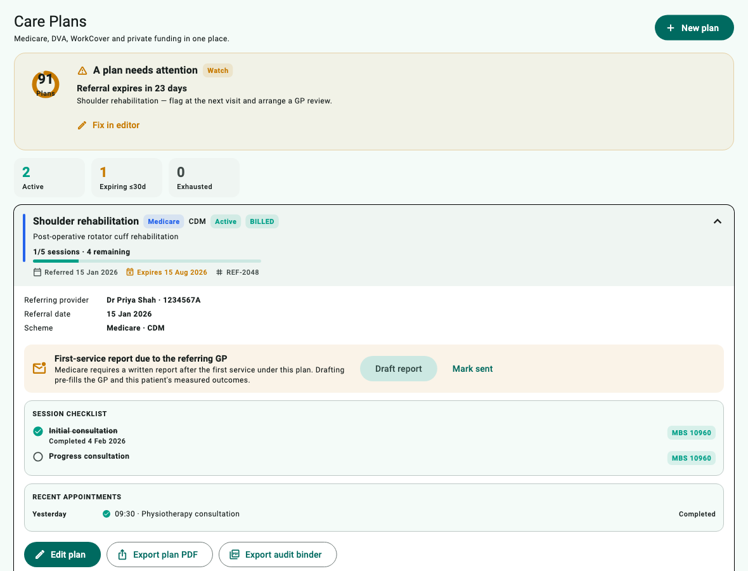Click the envelope icon in first-service report notice
The height and width of the screenshot is (571, 748).
(x=39, y=368)
